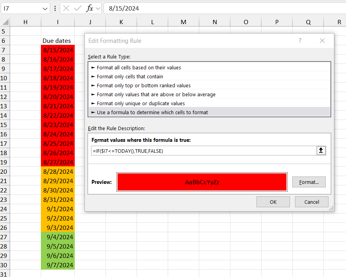Click the formula bar enter checkmark icon
Screen dimensions: 346x277
coord(78,9)
